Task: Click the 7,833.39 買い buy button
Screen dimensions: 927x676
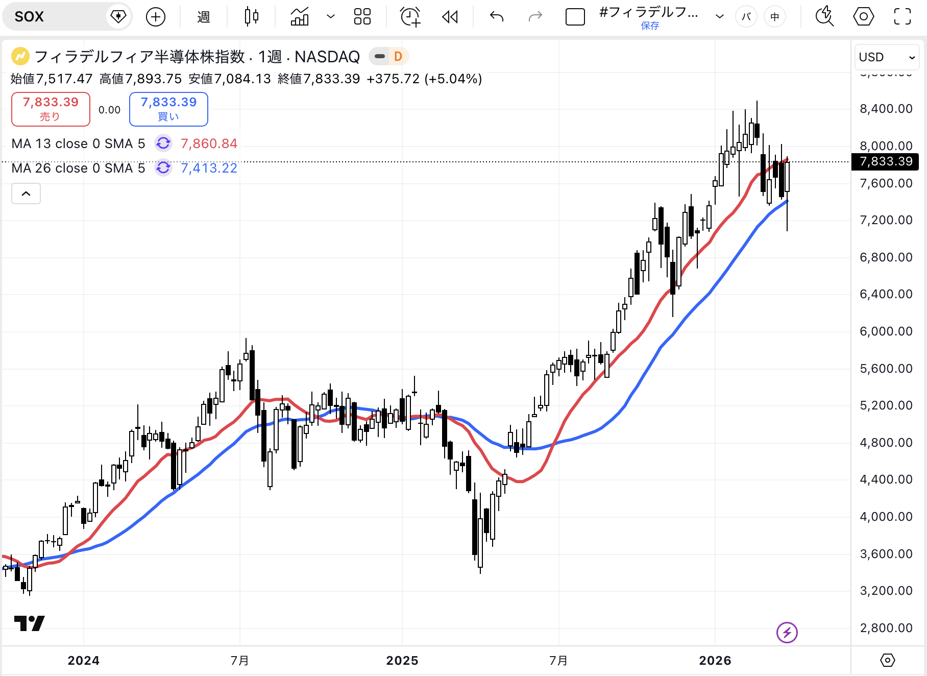Action: 168,109
